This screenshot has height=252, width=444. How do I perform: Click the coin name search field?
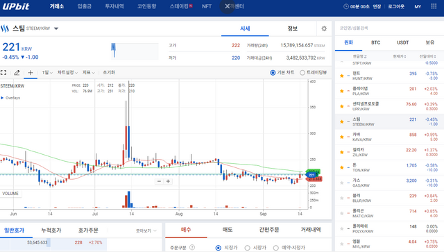[x=389, y=28]
